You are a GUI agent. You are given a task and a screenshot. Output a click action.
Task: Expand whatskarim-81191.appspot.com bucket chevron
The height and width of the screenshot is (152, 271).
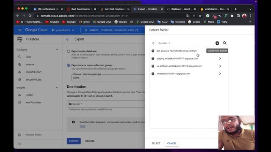tap(220, 73)
